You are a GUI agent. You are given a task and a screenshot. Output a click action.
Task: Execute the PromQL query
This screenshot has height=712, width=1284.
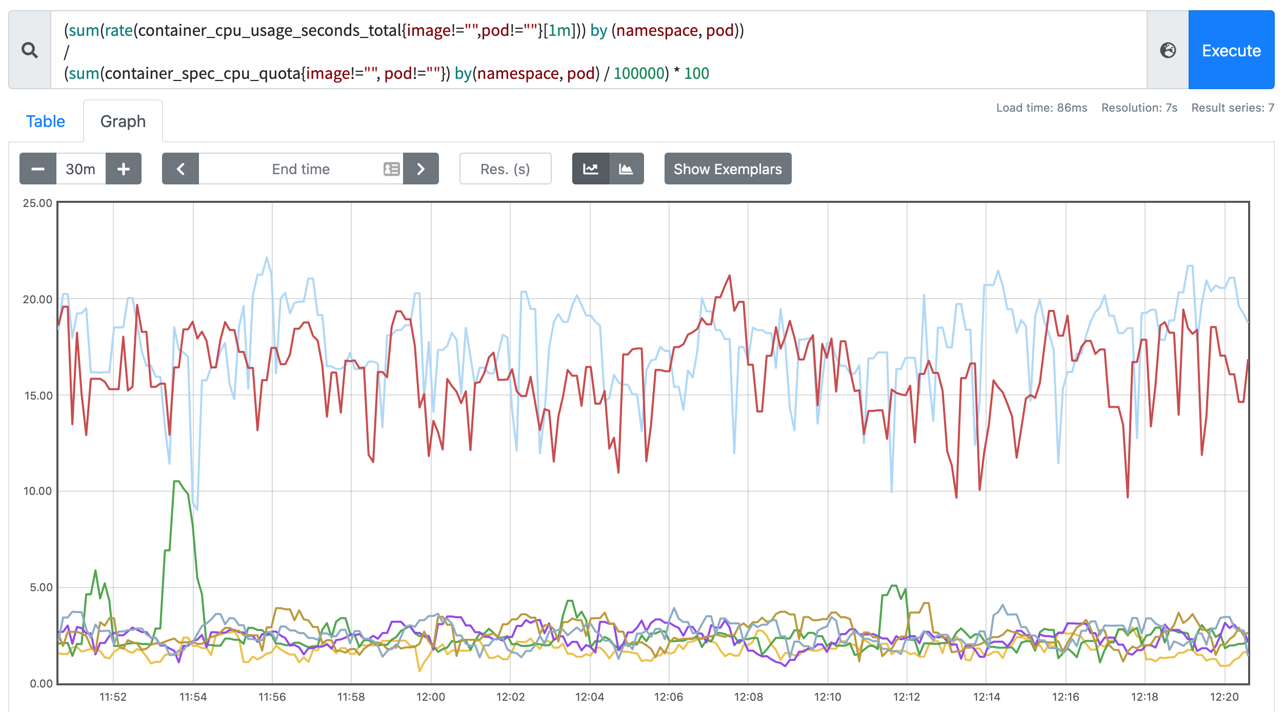pyautogui.click(x=1231, y=50)
